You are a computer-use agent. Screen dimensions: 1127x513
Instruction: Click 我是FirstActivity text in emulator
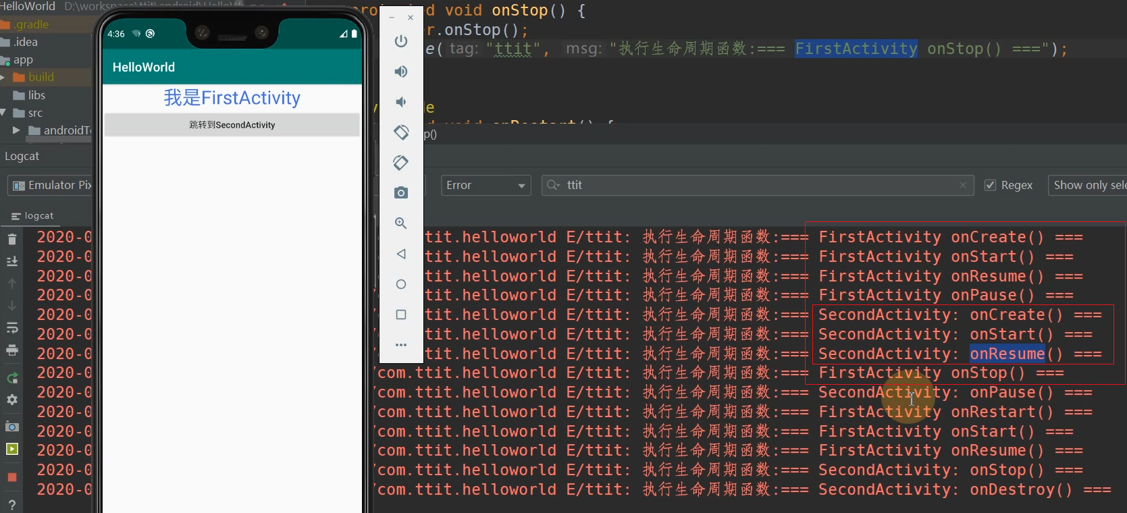pos(232,98)
